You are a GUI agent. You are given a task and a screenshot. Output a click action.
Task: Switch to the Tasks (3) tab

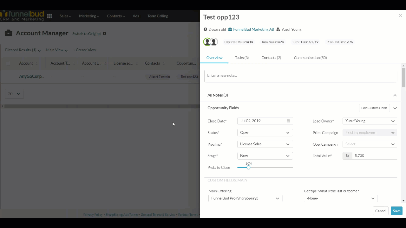pos(242,58)
